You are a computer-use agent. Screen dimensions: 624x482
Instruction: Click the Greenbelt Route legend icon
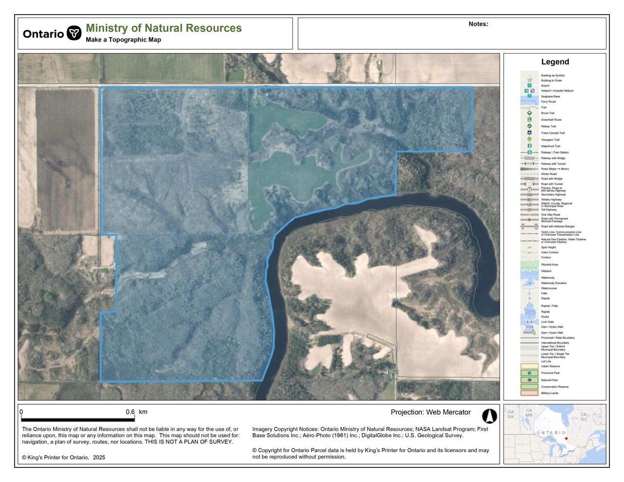[x=529, y=119]
